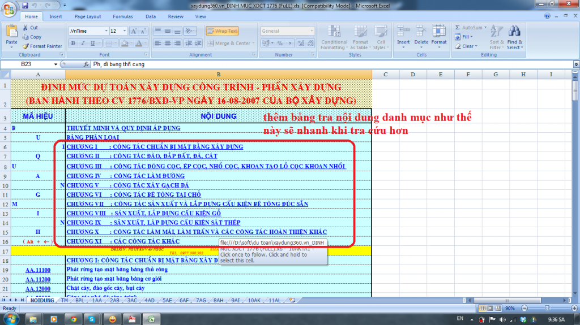This screenshot has width=580, height=325.
Task: Apply middle vertical alignment
Action: pos(168,31)
